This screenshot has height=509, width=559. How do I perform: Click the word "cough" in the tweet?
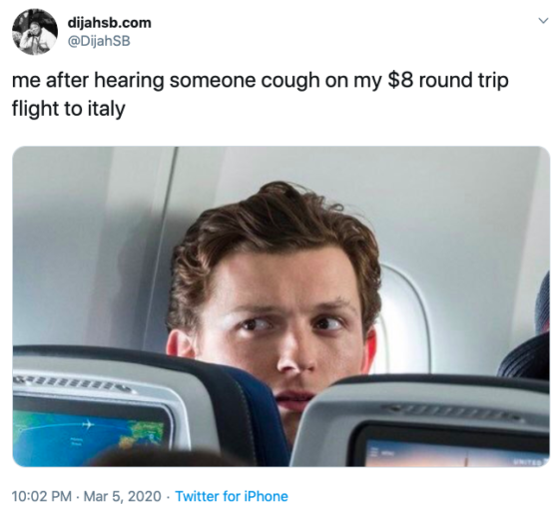[289, 81]
